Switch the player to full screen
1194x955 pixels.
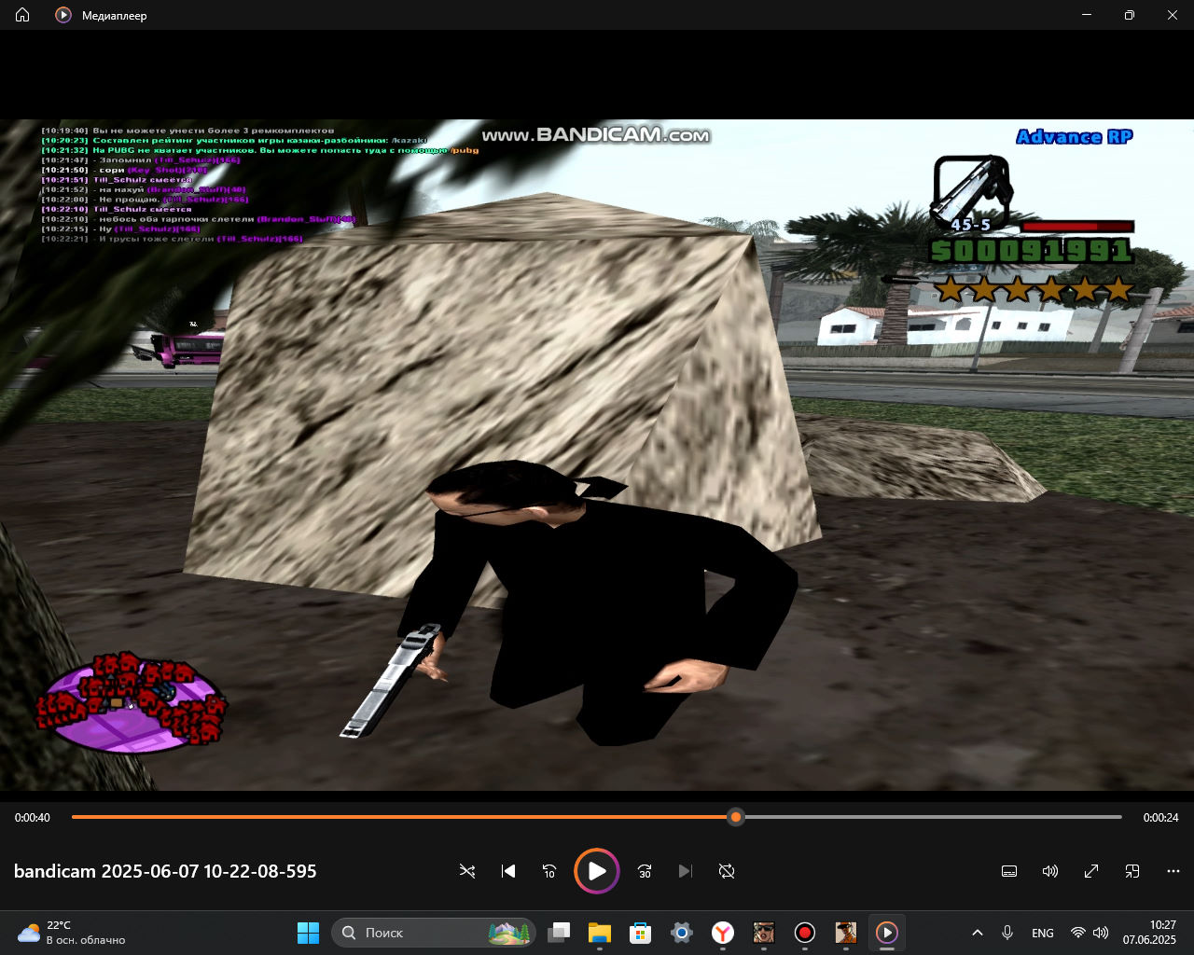click(x=1091, y=871)
